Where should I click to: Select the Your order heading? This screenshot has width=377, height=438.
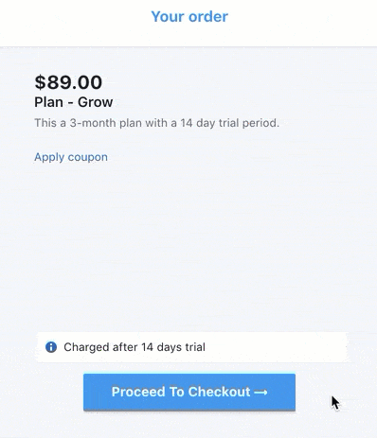pos(189,16)
